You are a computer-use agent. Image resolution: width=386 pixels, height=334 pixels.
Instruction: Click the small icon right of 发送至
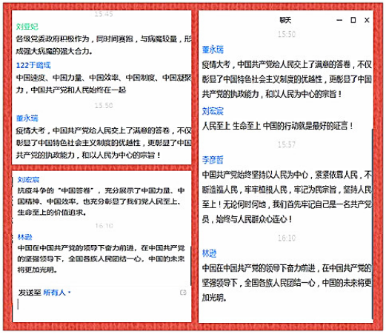pos(183,293)
